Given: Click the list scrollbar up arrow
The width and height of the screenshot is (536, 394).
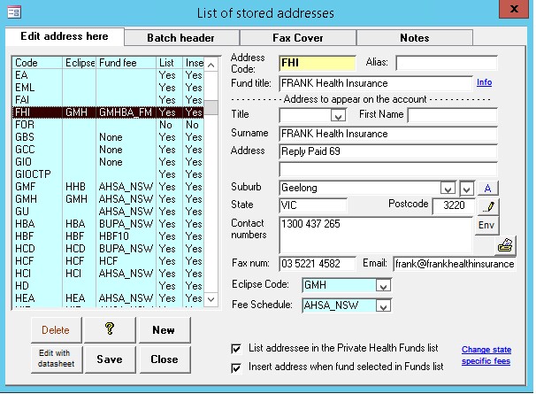Looking at the screenshot, I should [x=211, y=65].
